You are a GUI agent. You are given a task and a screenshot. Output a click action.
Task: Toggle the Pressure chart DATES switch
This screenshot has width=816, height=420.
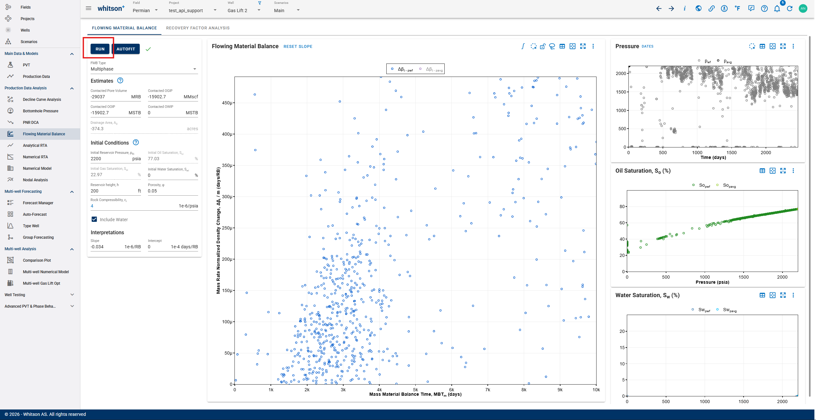pyautogui.click(x=647, y=46)
